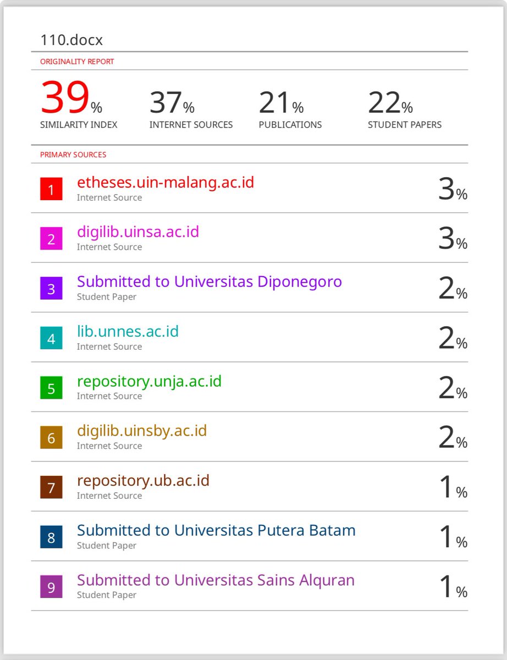Screen dimensions: 507x660
Task: Open Submitted to Universitas Putera Batam entry
Action: tap(216, 530)
